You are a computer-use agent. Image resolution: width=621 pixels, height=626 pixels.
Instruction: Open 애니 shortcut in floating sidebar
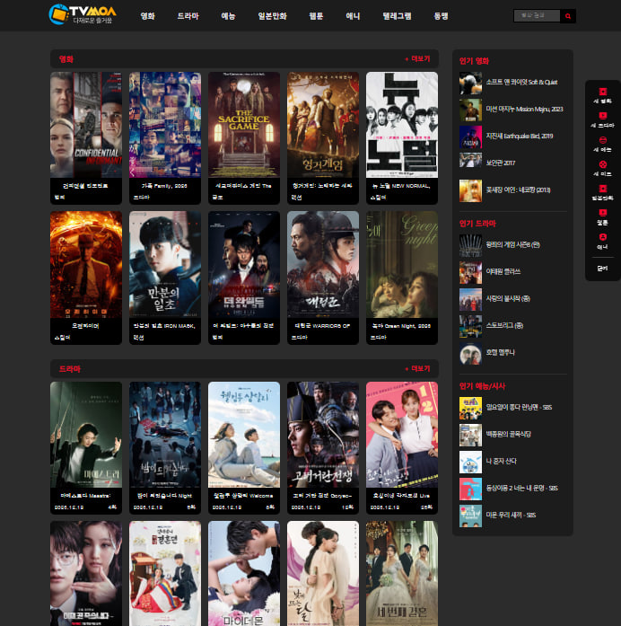tap(603, 242)
